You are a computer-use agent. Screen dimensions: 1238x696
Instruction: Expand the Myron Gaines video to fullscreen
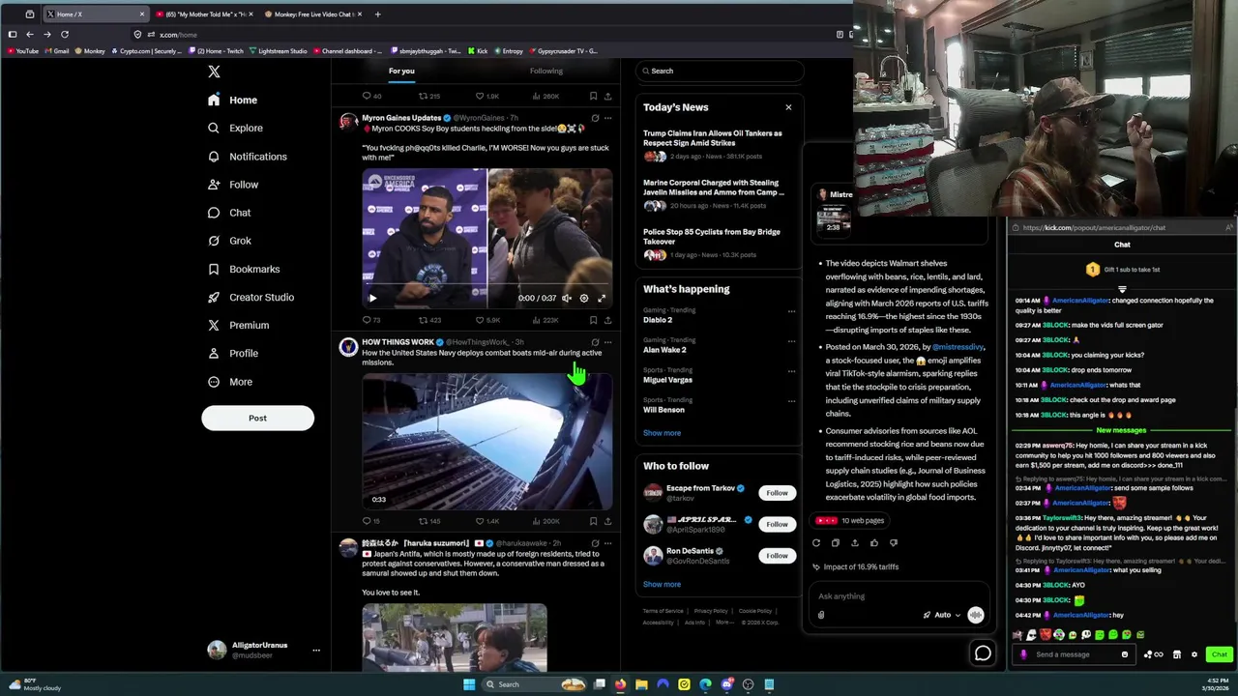pos(601,298)
